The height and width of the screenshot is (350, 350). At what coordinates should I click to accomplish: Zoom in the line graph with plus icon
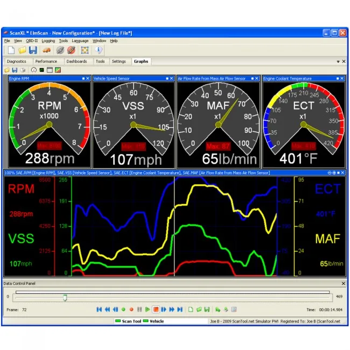coord(334,173)
